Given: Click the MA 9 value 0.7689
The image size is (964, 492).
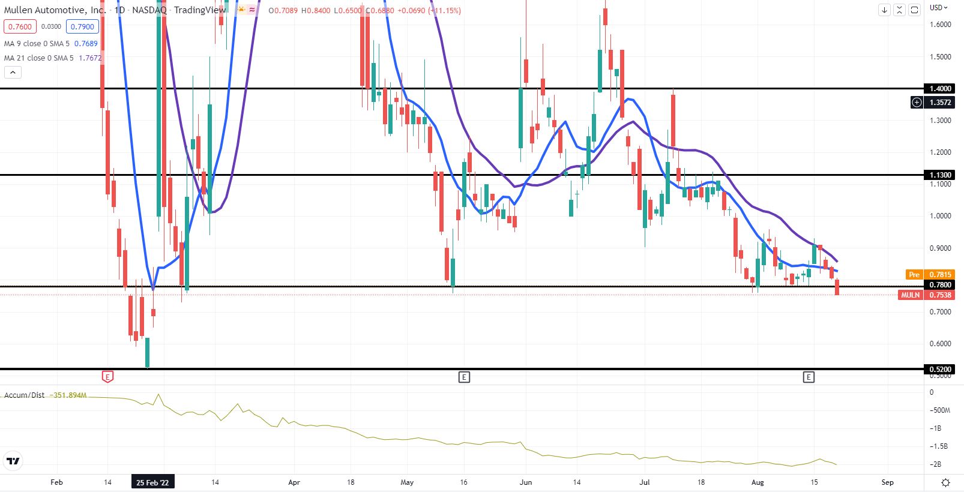Looking at the screenshot, I should 86,43.
